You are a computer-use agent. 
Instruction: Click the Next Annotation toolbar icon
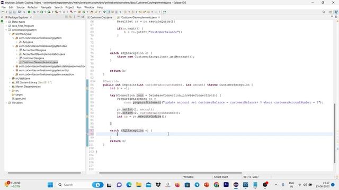[126, 12]
